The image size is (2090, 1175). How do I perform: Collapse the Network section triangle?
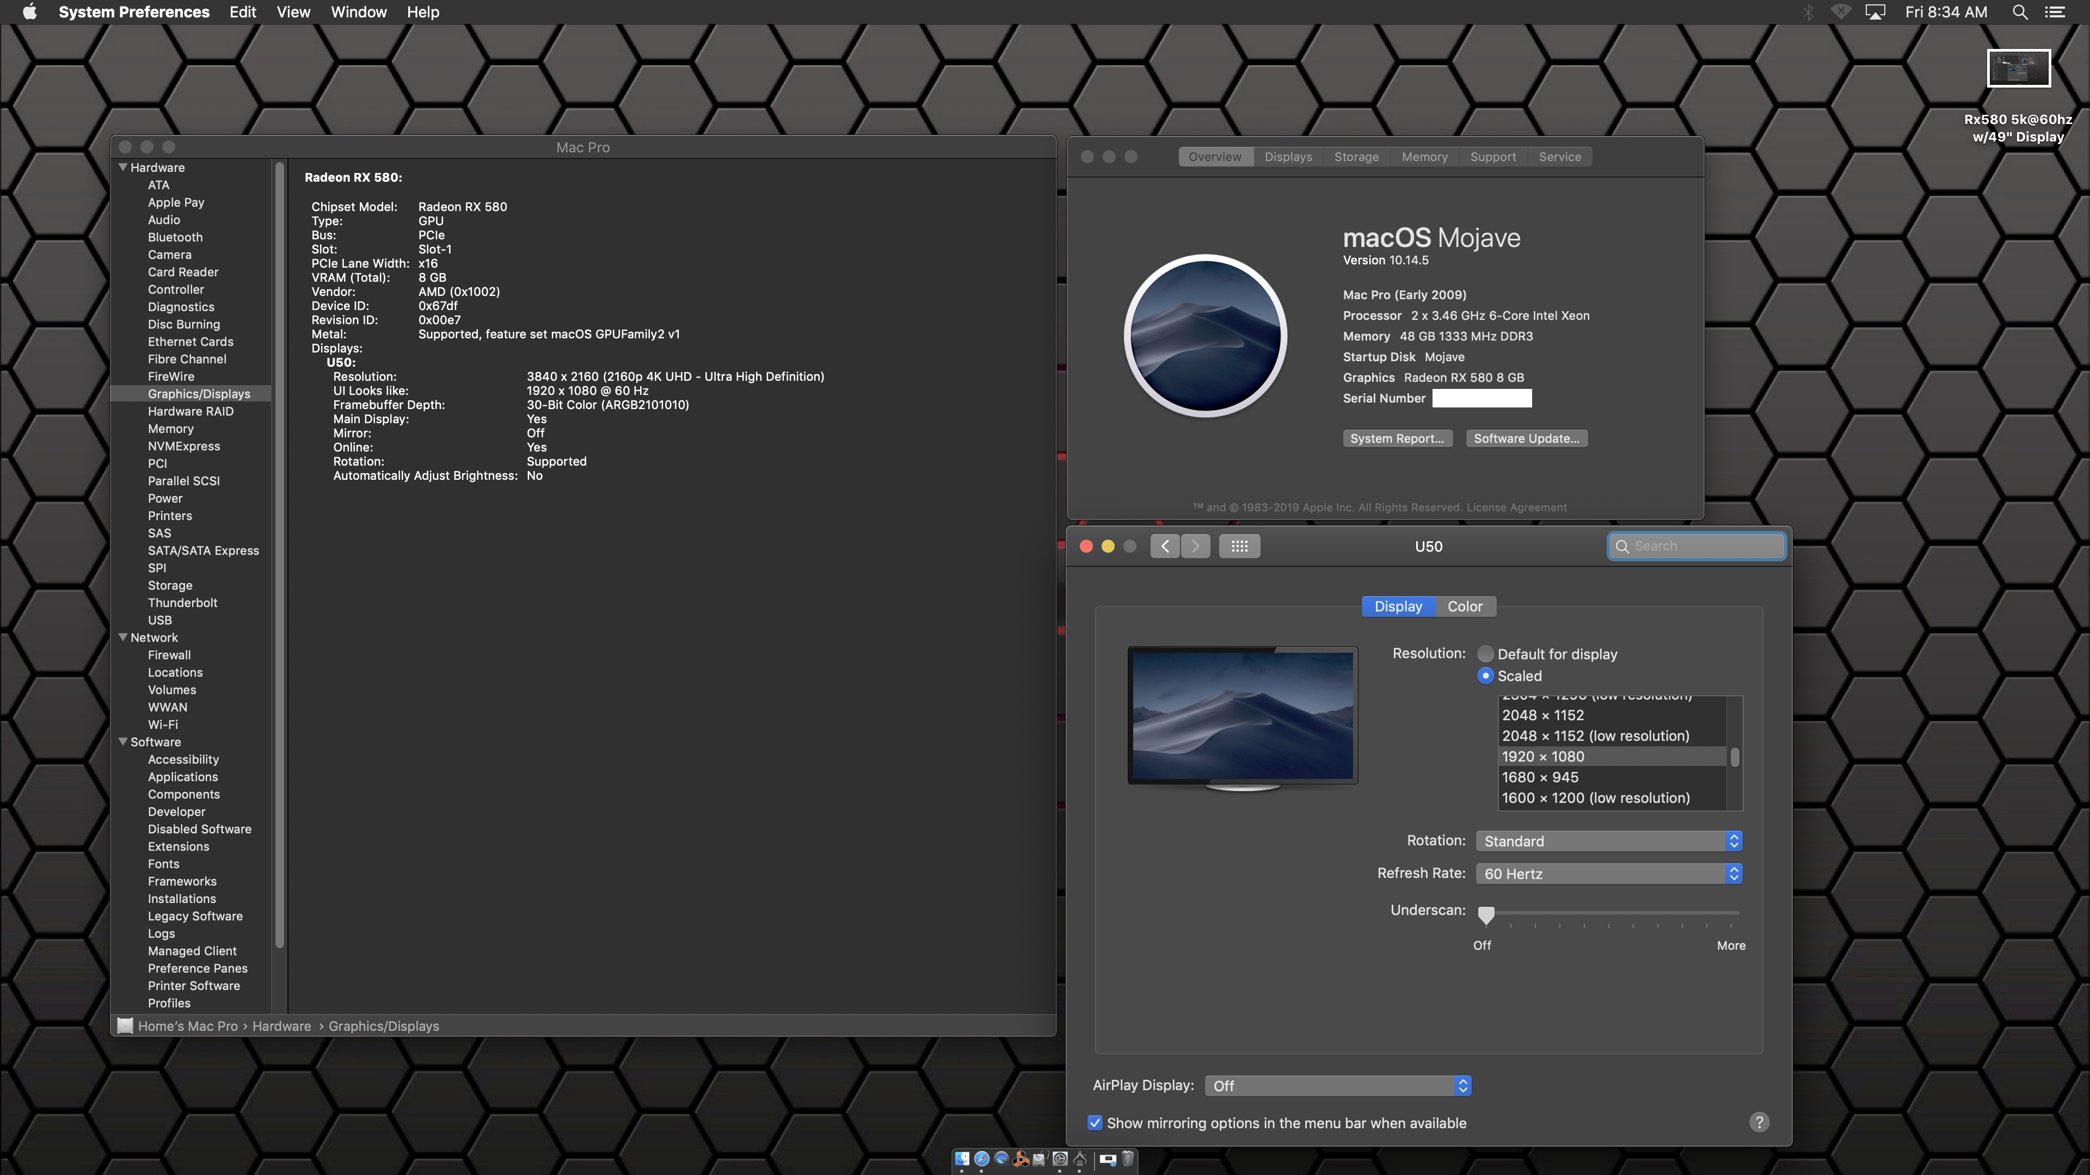124,638
